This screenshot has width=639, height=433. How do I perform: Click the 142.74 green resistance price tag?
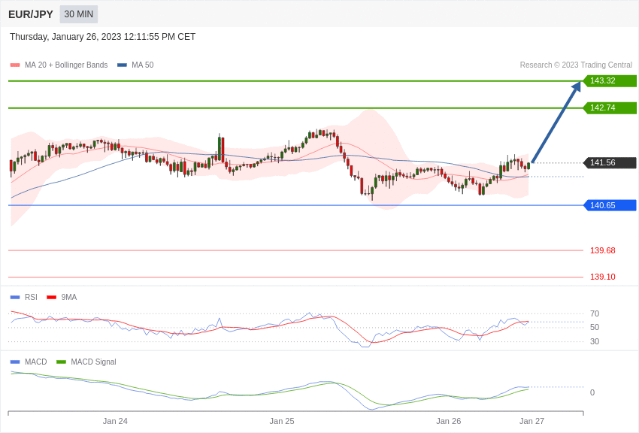(x=610, y=107)
